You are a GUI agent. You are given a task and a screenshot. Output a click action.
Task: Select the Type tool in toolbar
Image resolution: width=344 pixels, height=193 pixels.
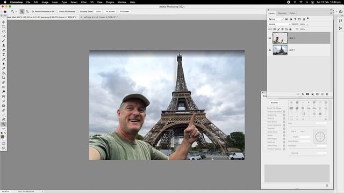click(x=4, y=55)
